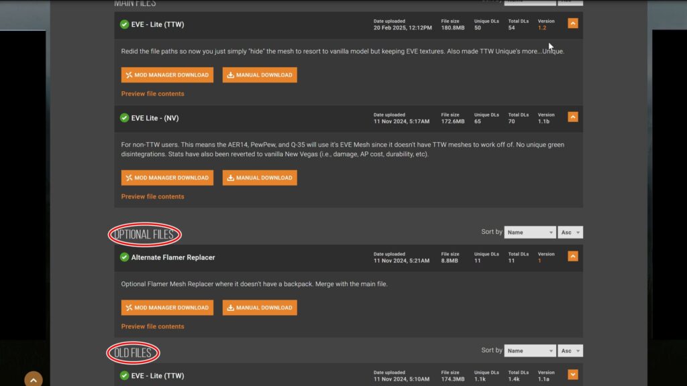This screenshot has height=386, width=687.
Task: Click Mod Manager Download for EVE - Lite (TTW)
Action: [x=167, y=75]
